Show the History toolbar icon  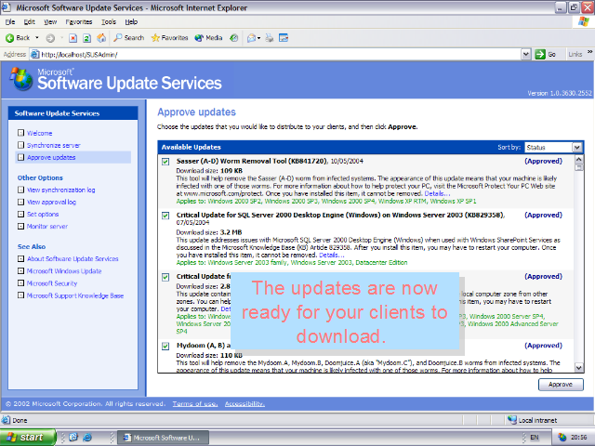coord(234,38)
